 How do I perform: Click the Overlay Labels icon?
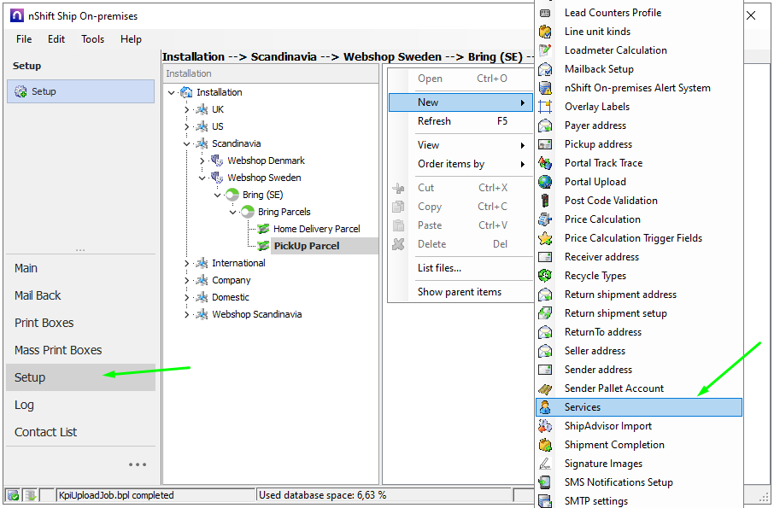pos(545,106)
